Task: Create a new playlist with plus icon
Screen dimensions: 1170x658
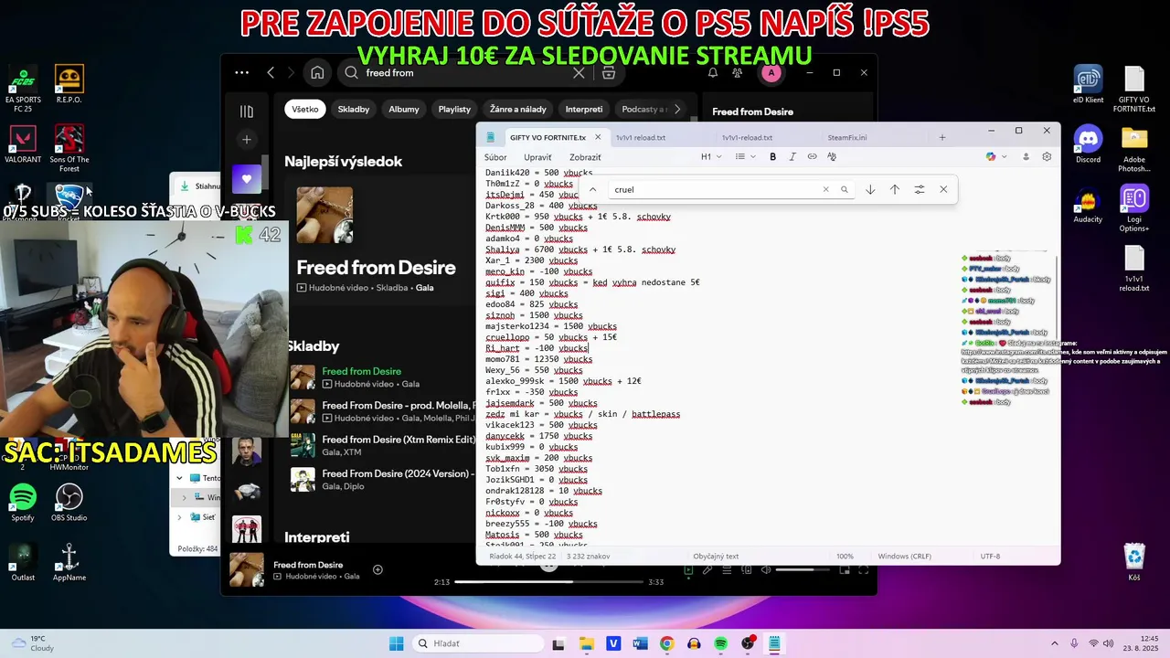Action: tap(247, 140)
